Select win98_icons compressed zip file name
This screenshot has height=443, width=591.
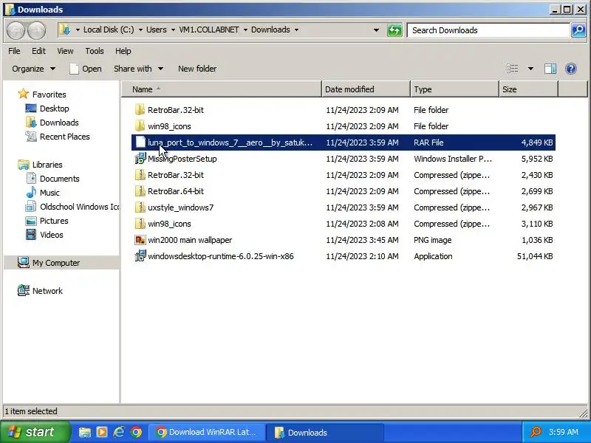(x=169, y=224)
